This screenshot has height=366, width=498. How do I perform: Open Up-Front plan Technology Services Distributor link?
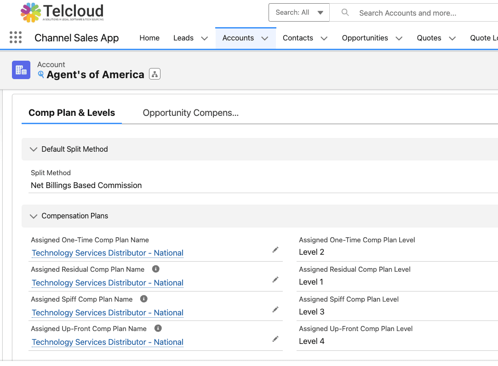coord(108,342)
